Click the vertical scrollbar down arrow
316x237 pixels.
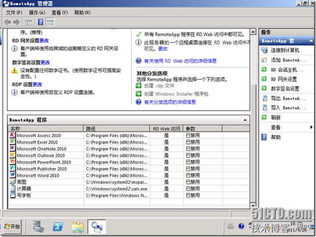[x=253, y=206]
